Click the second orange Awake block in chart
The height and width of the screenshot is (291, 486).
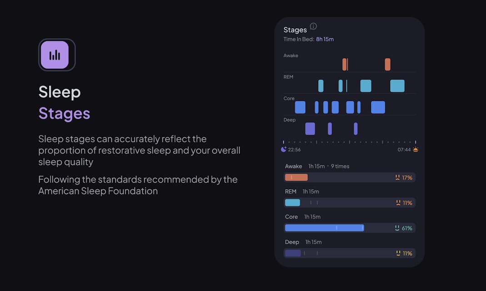(387, 65)
